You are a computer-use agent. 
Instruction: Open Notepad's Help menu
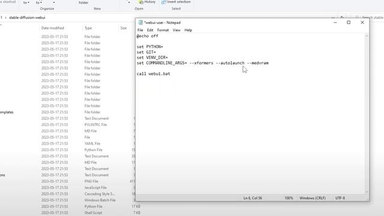pos(188,30)
